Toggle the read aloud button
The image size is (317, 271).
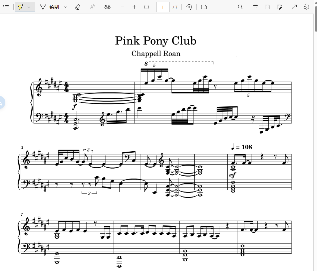pyautogui.click(x=93, y=7)
